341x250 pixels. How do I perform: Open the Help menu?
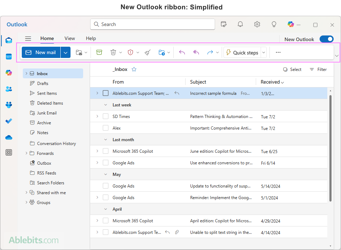tap(91, 38)
